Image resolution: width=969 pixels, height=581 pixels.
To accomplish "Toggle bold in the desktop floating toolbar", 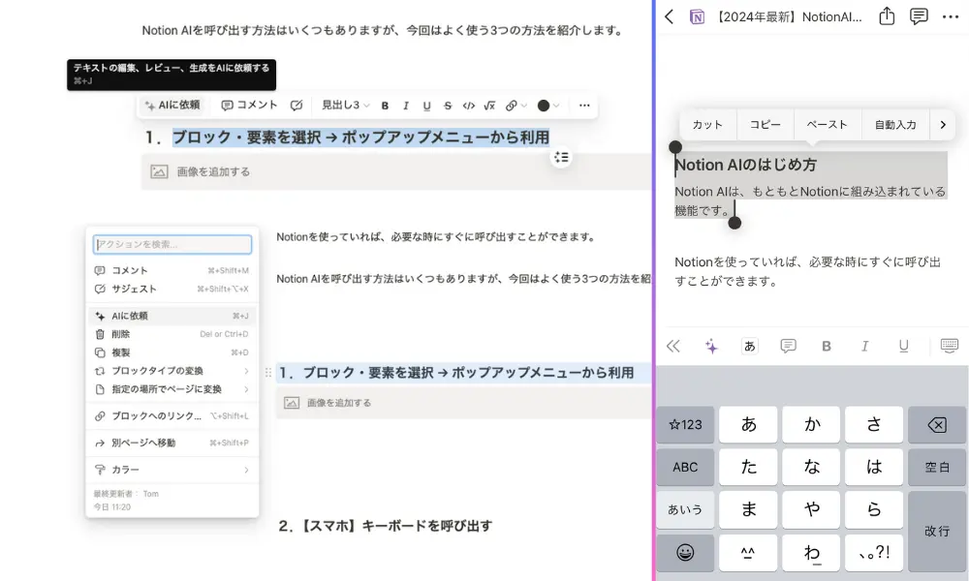I will coord(385,106).
